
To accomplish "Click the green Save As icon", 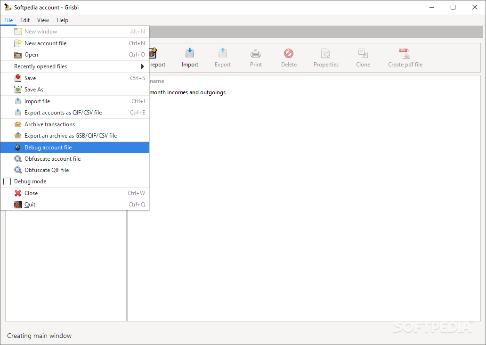I will [18, 90].
